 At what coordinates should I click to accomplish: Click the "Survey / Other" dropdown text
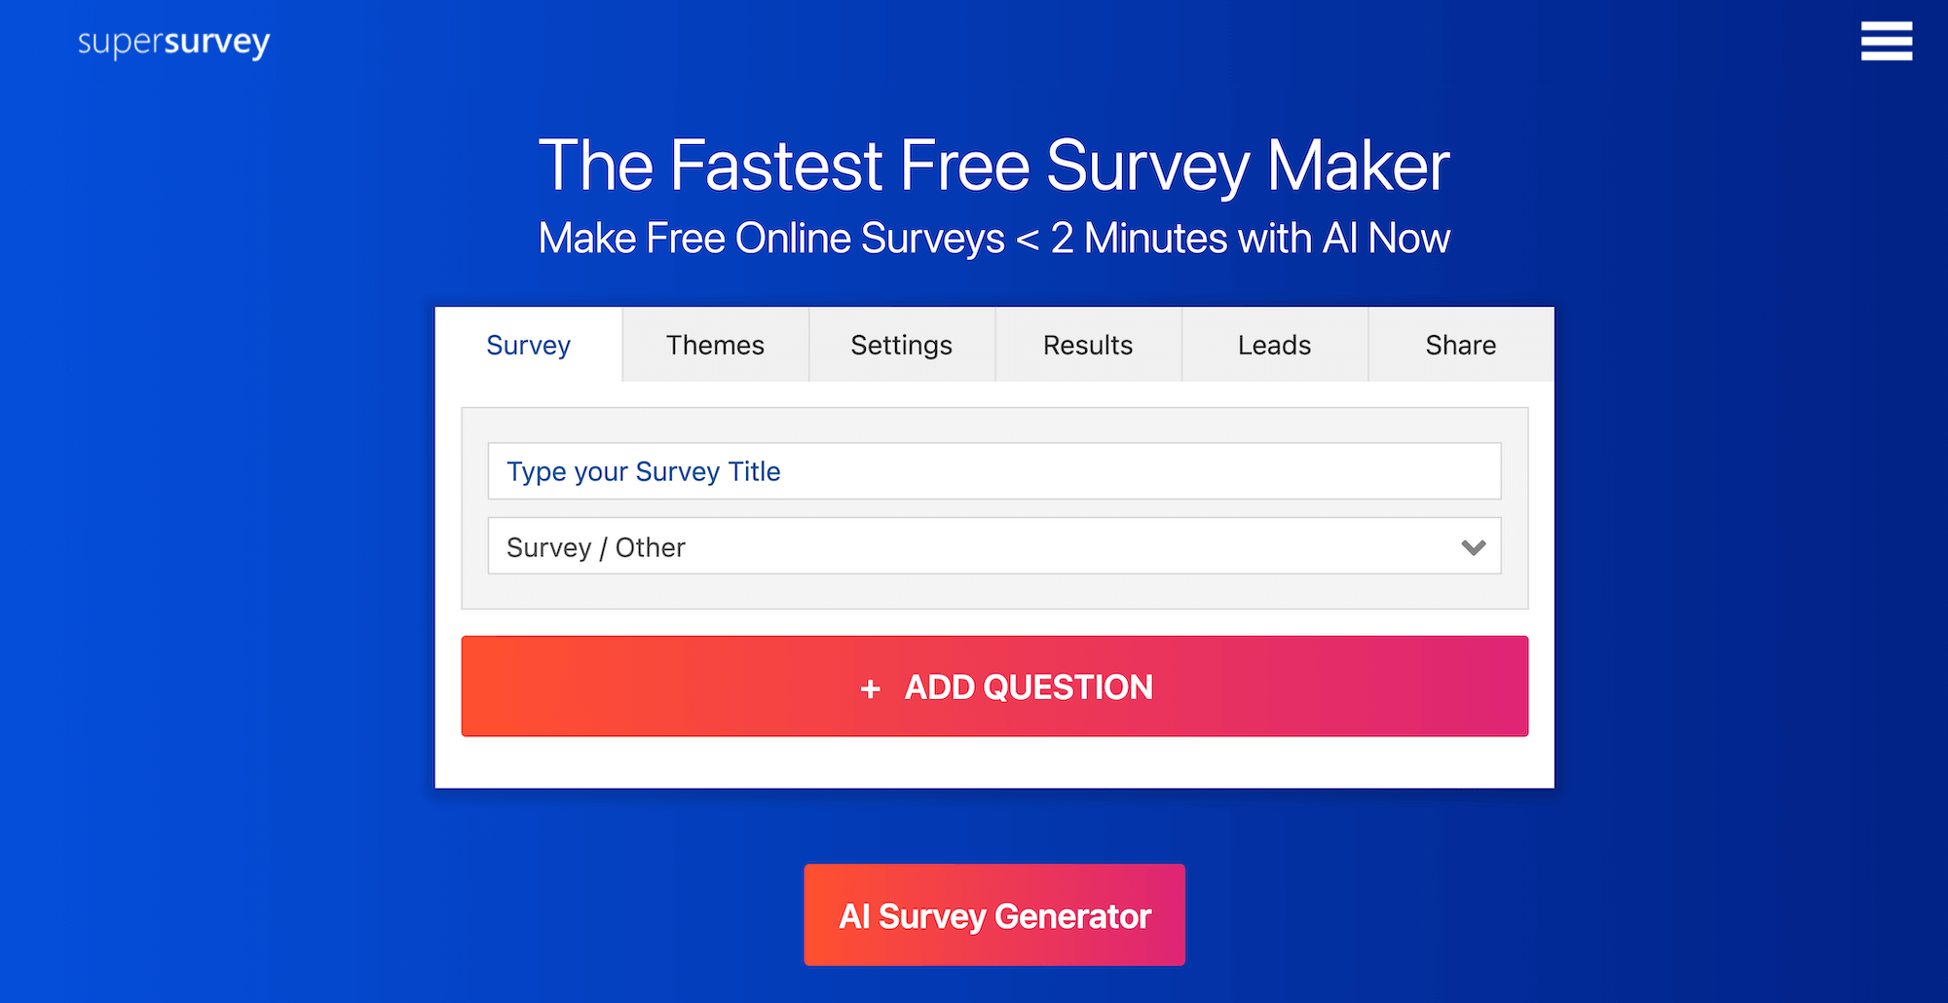[x=595, y=547]
